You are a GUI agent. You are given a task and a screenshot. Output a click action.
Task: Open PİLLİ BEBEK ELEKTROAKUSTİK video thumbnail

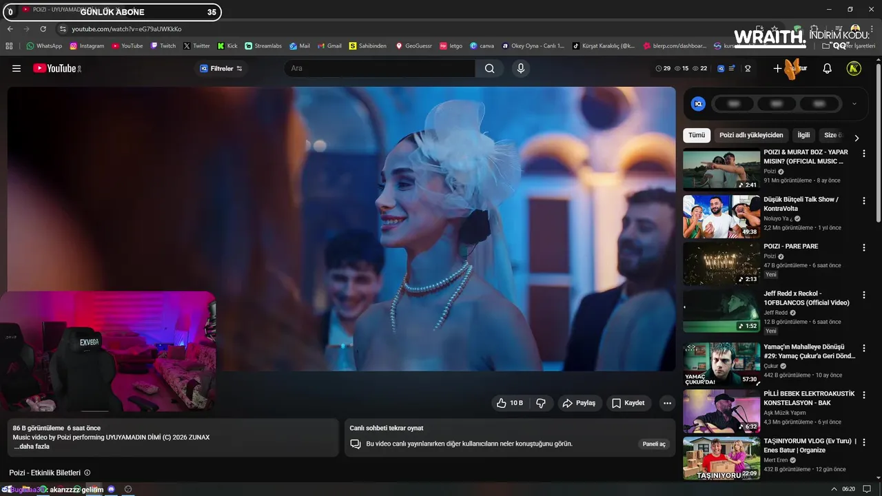tap(721, 411)
